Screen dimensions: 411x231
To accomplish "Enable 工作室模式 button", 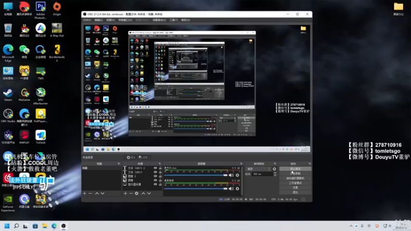I will coord(295,183).
